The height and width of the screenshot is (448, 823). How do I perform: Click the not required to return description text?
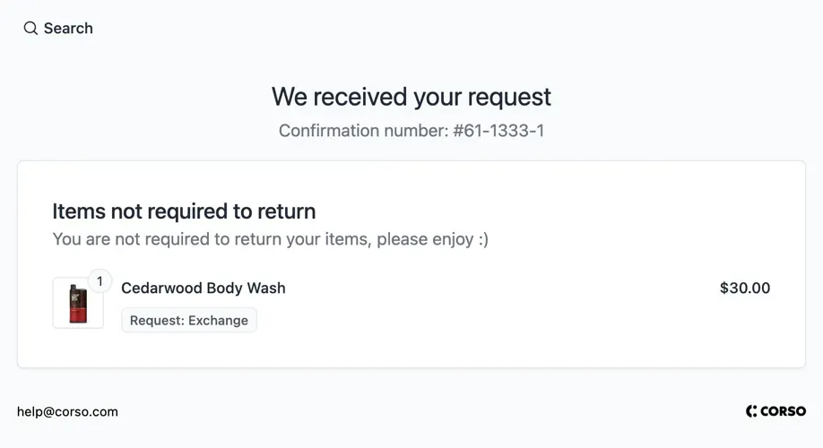click(x=270, y=239)
